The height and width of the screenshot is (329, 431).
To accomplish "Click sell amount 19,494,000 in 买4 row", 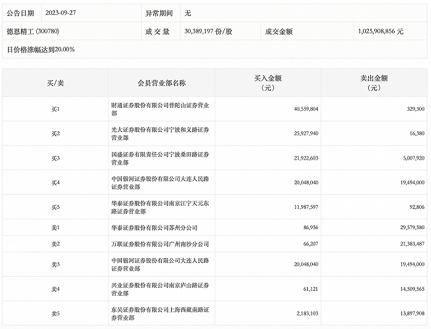I will point(413,182).
